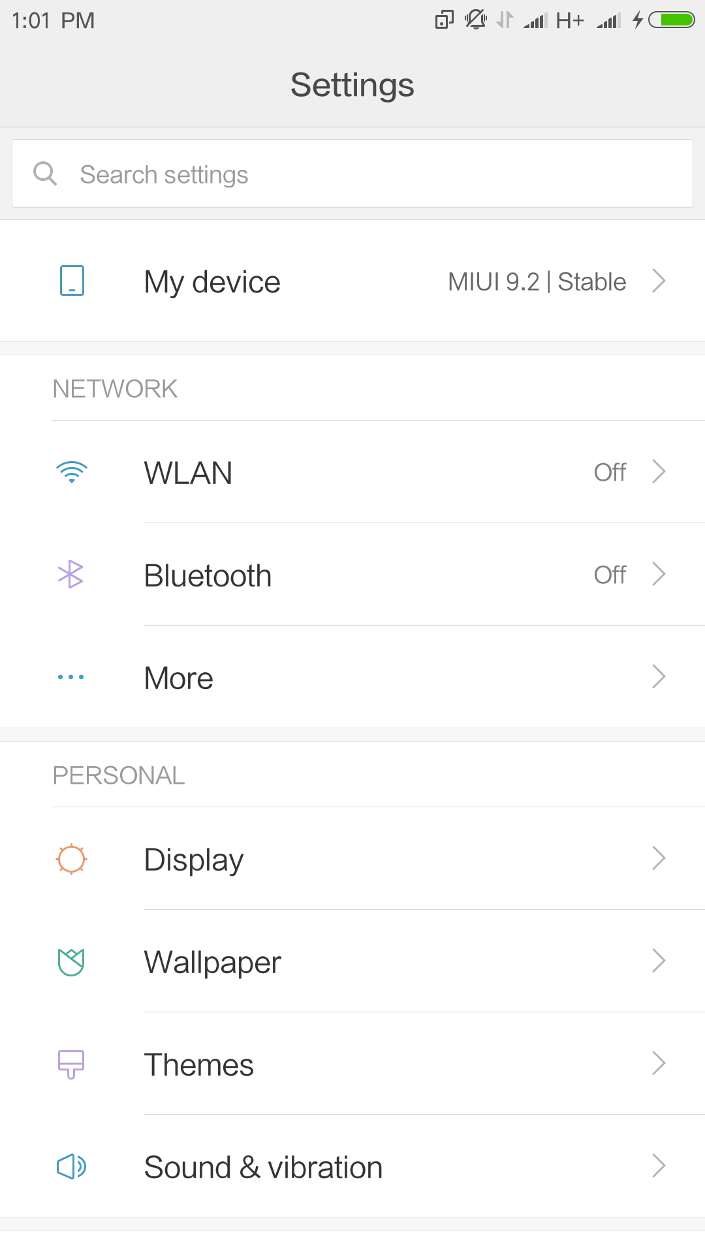705x1254 pixels.
Task: Open the Display row chevron
Action: (x=659, y=859)
